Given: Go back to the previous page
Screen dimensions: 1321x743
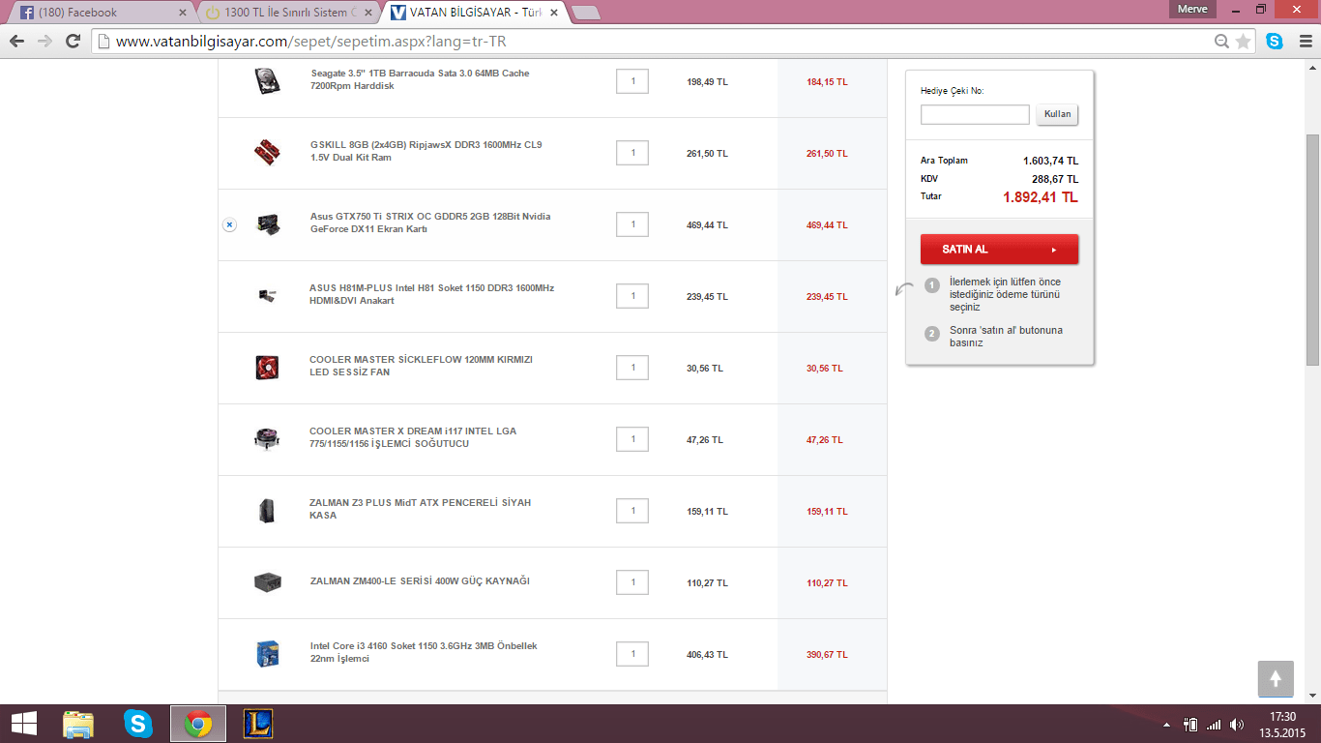Looking at the screenshot, I should tap(16, 42).
